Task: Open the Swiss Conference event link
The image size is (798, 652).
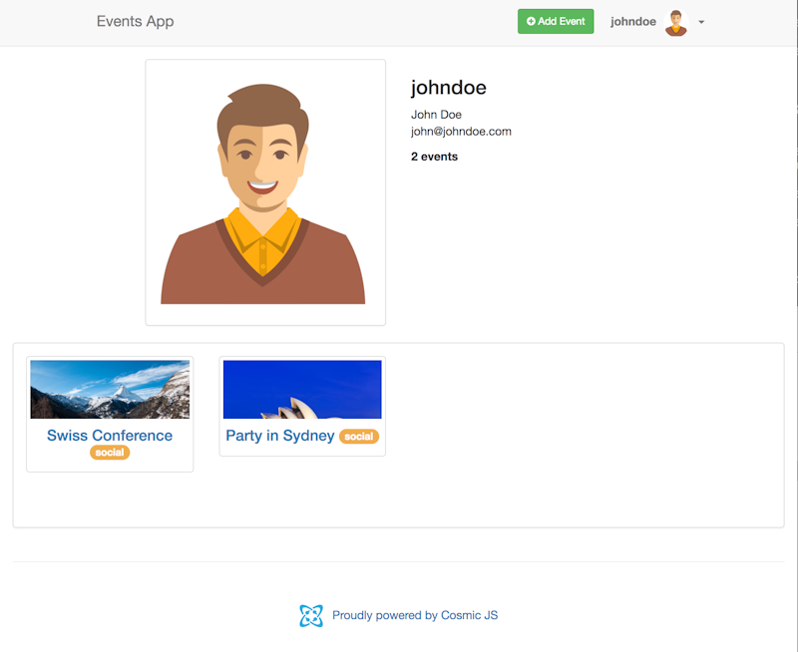Action: (x=110, y=436)
